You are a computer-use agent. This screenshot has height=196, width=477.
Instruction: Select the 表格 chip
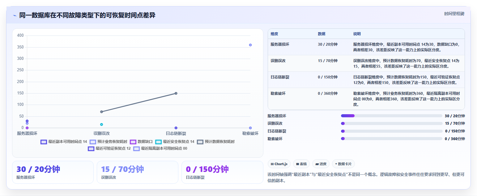[301, 164]
